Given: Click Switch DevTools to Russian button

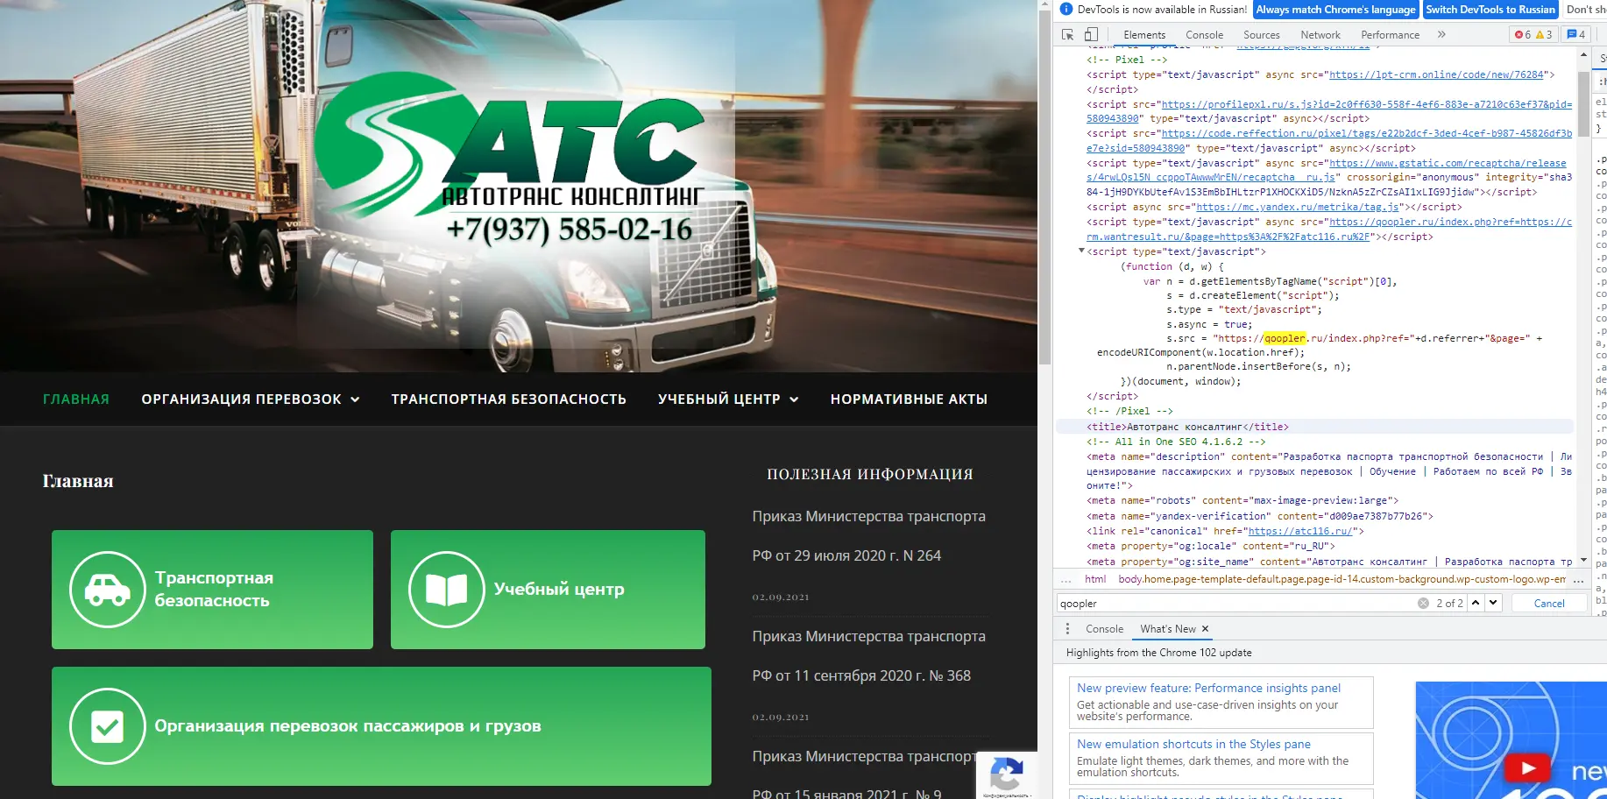Looking at the screenshot, I should [x=1490, y=10].
